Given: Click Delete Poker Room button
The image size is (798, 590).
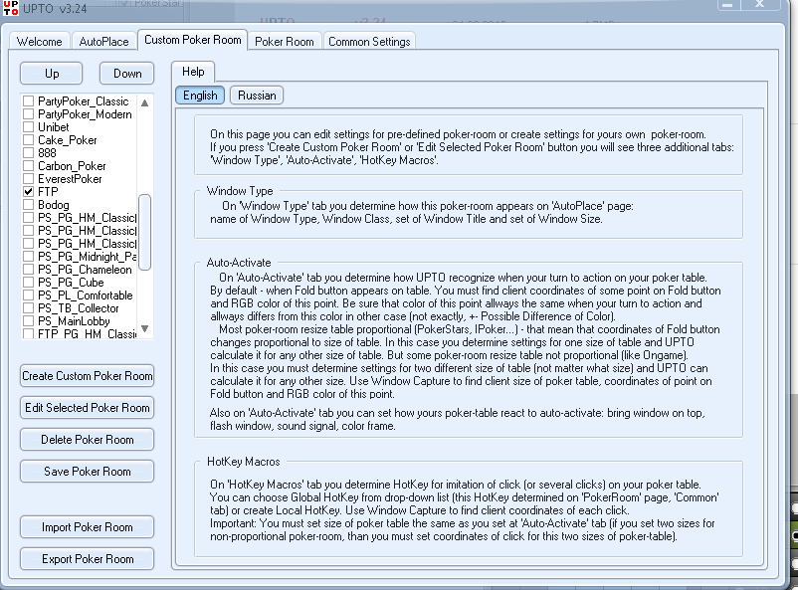Looking at the screenshot, I should (87, 440).
